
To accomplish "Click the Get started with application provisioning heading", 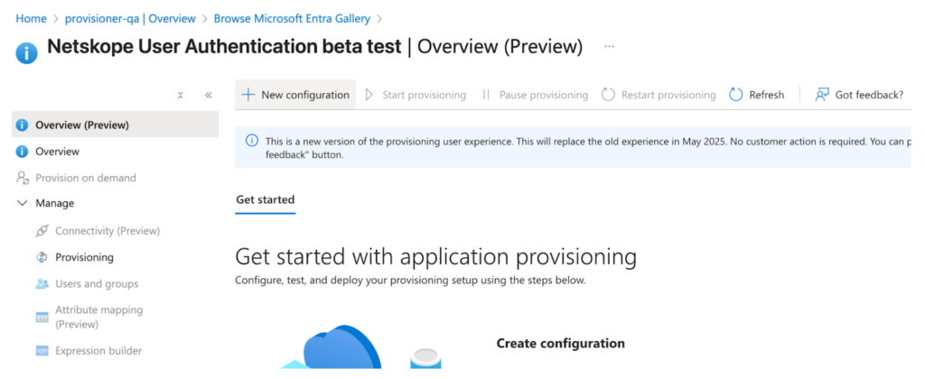I will [436, 257].
